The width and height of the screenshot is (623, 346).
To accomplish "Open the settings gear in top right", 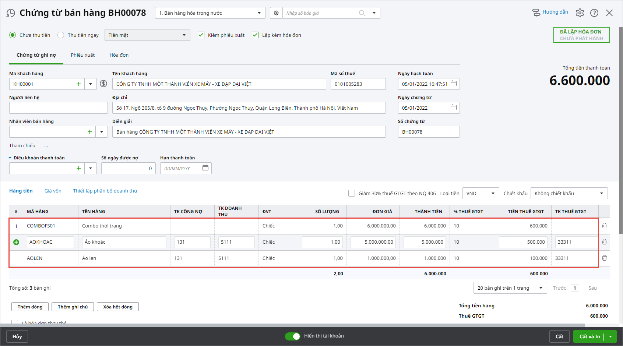I will click(580, 13).
